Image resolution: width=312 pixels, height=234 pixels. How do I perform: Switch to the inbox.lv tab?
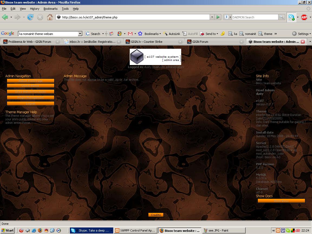point(89,42)
